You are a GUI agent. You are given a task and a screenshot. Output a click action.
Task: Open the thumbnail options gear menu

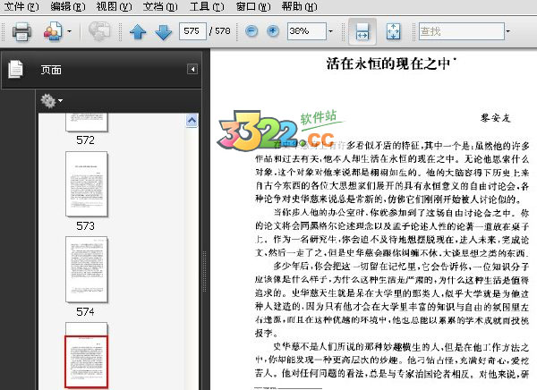[x=52, y=100]
